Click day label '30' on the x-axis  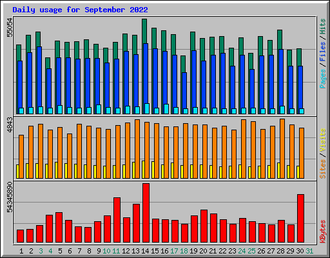(300, 251)
